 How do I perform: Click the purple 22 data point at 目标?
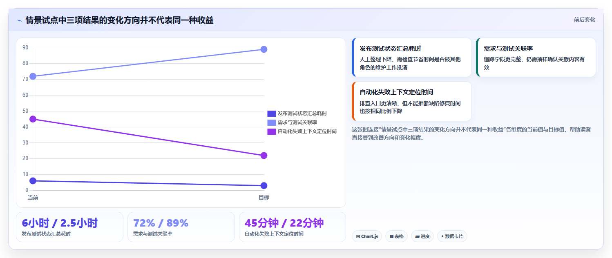tap(264, 156)
